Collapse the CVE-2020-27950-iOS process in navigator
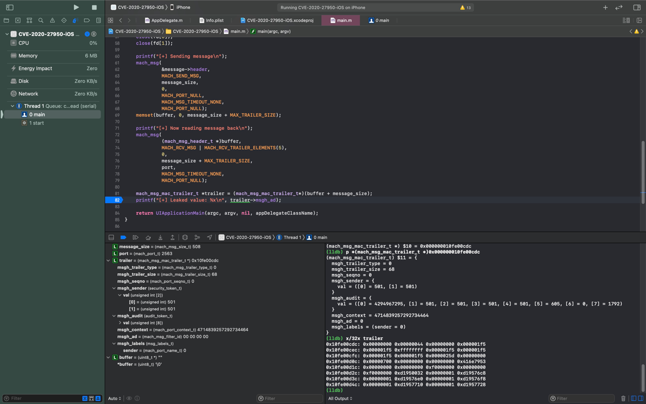 (6, 34)
